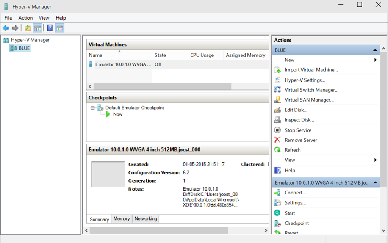Click the Virtual Switch Manager icon
The image size is (388, 243).
coord(277,90)
